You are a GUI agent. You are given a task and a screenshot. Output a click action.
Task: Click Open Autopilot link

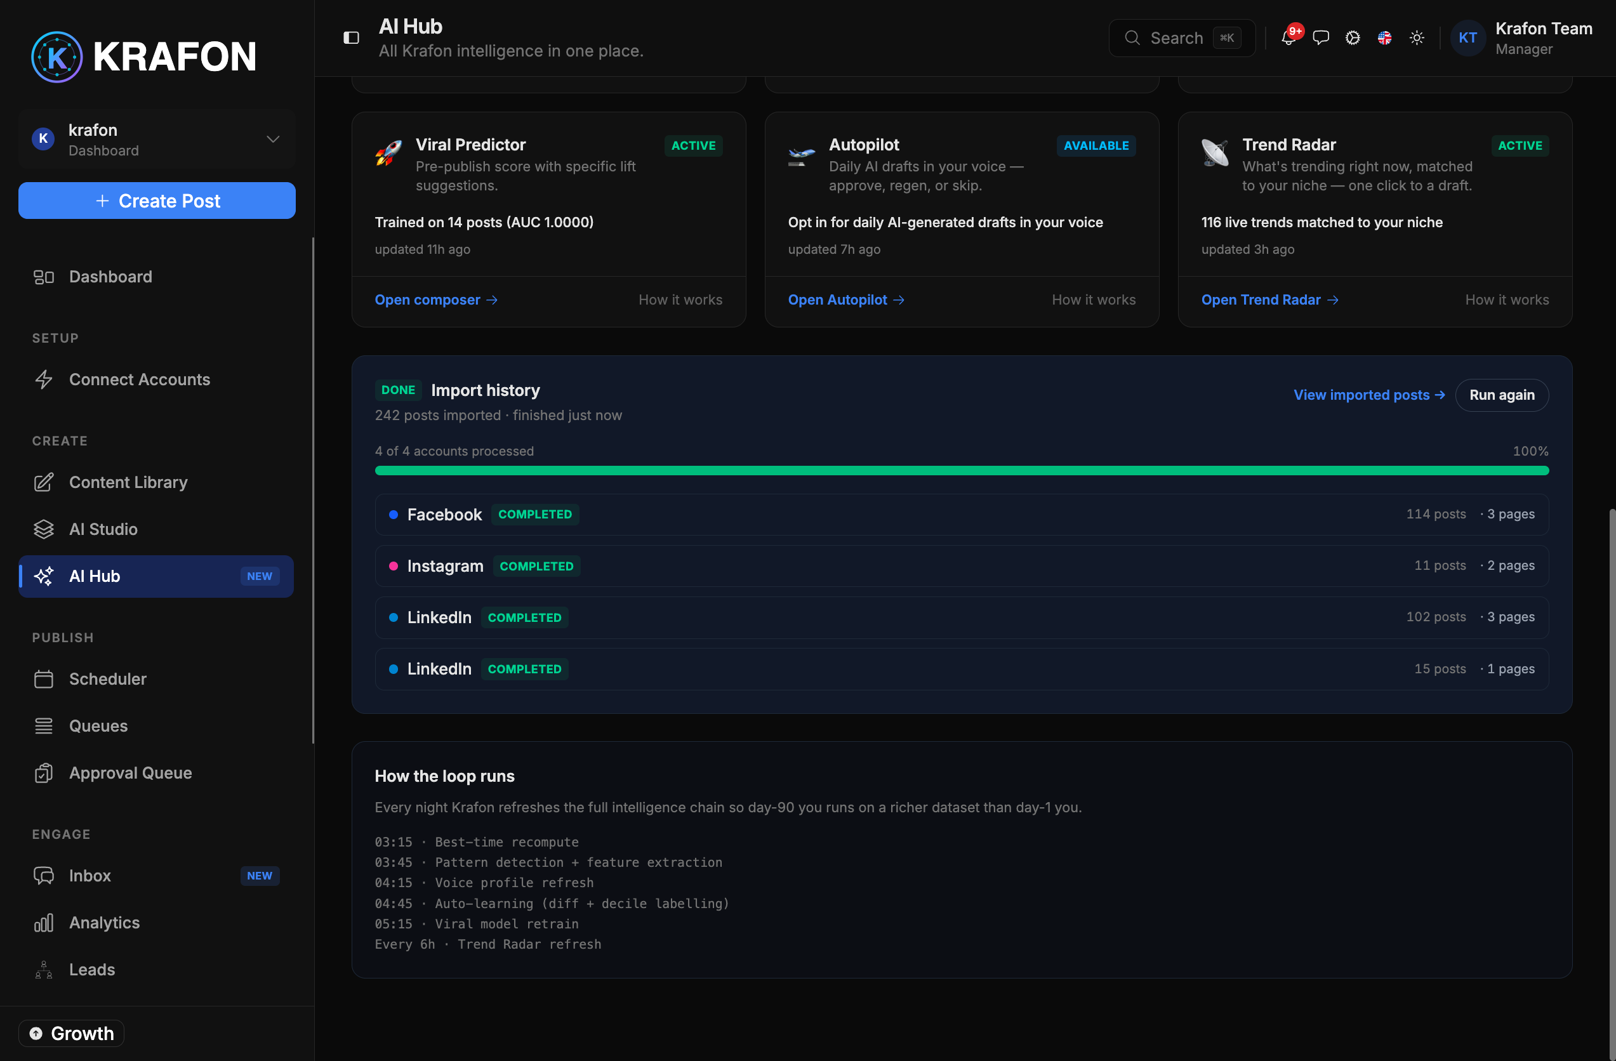coord(846,300)
